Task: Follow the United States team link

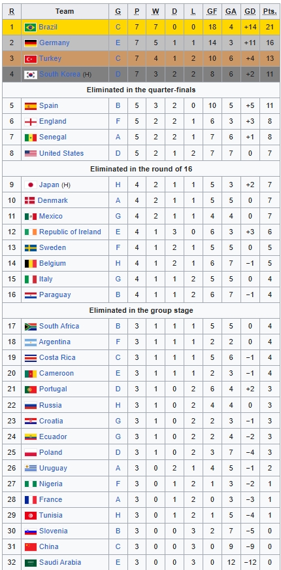Action: tap(61, 153)
